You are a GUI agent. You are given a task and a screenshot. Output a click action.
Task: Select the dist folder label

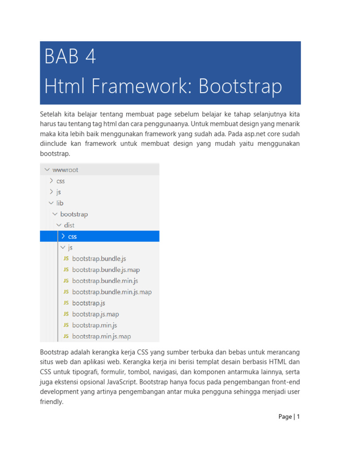pyautogui.click(x=69, y=225)
